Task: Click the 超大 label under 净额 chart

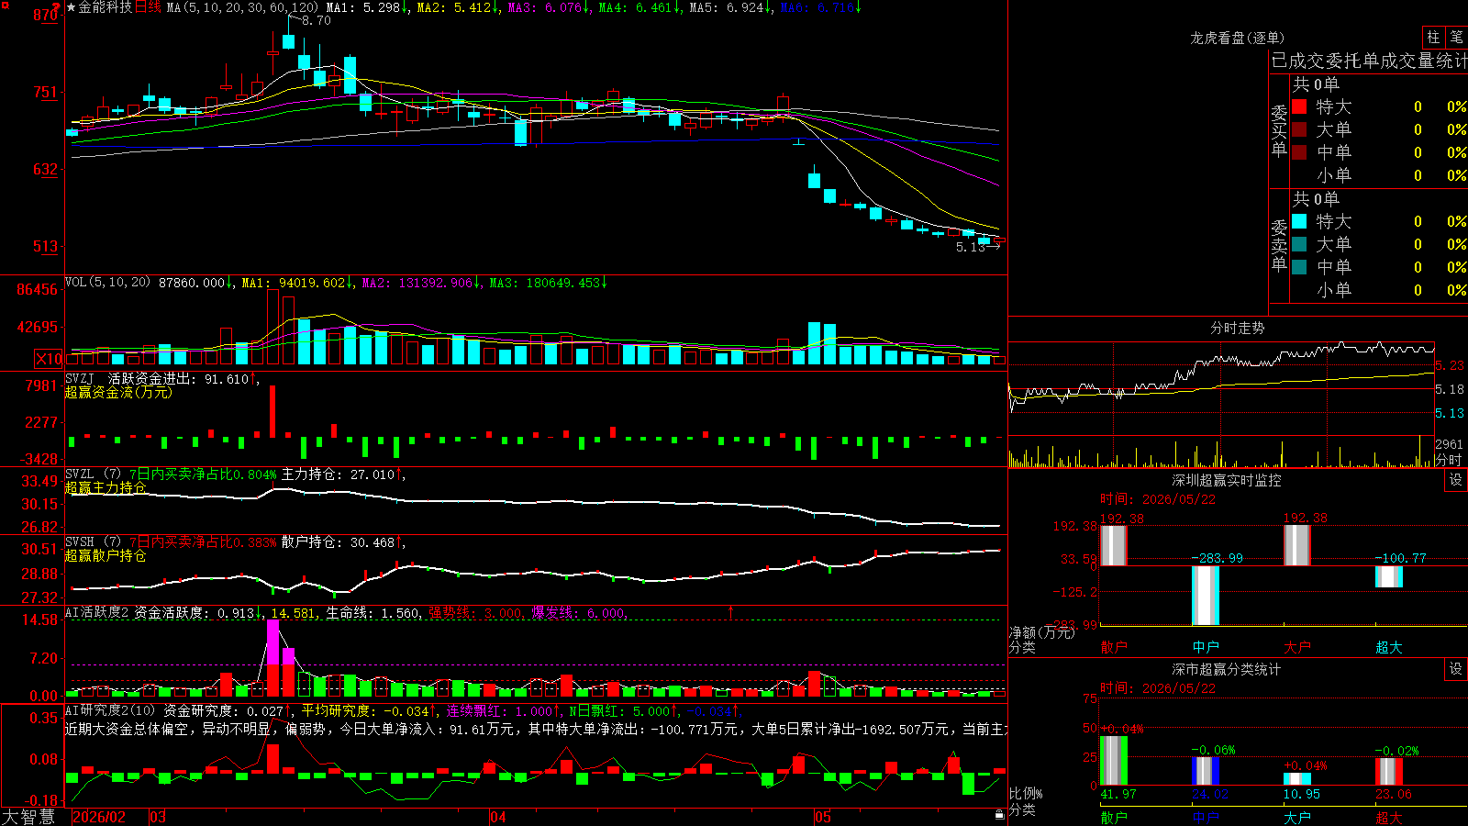Action: 1389,647
